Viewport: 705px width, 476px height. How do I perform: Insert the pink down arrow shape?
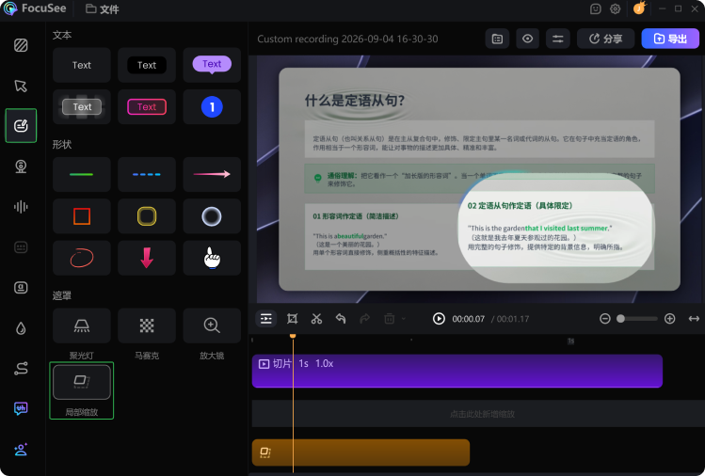tap(147, 258)
